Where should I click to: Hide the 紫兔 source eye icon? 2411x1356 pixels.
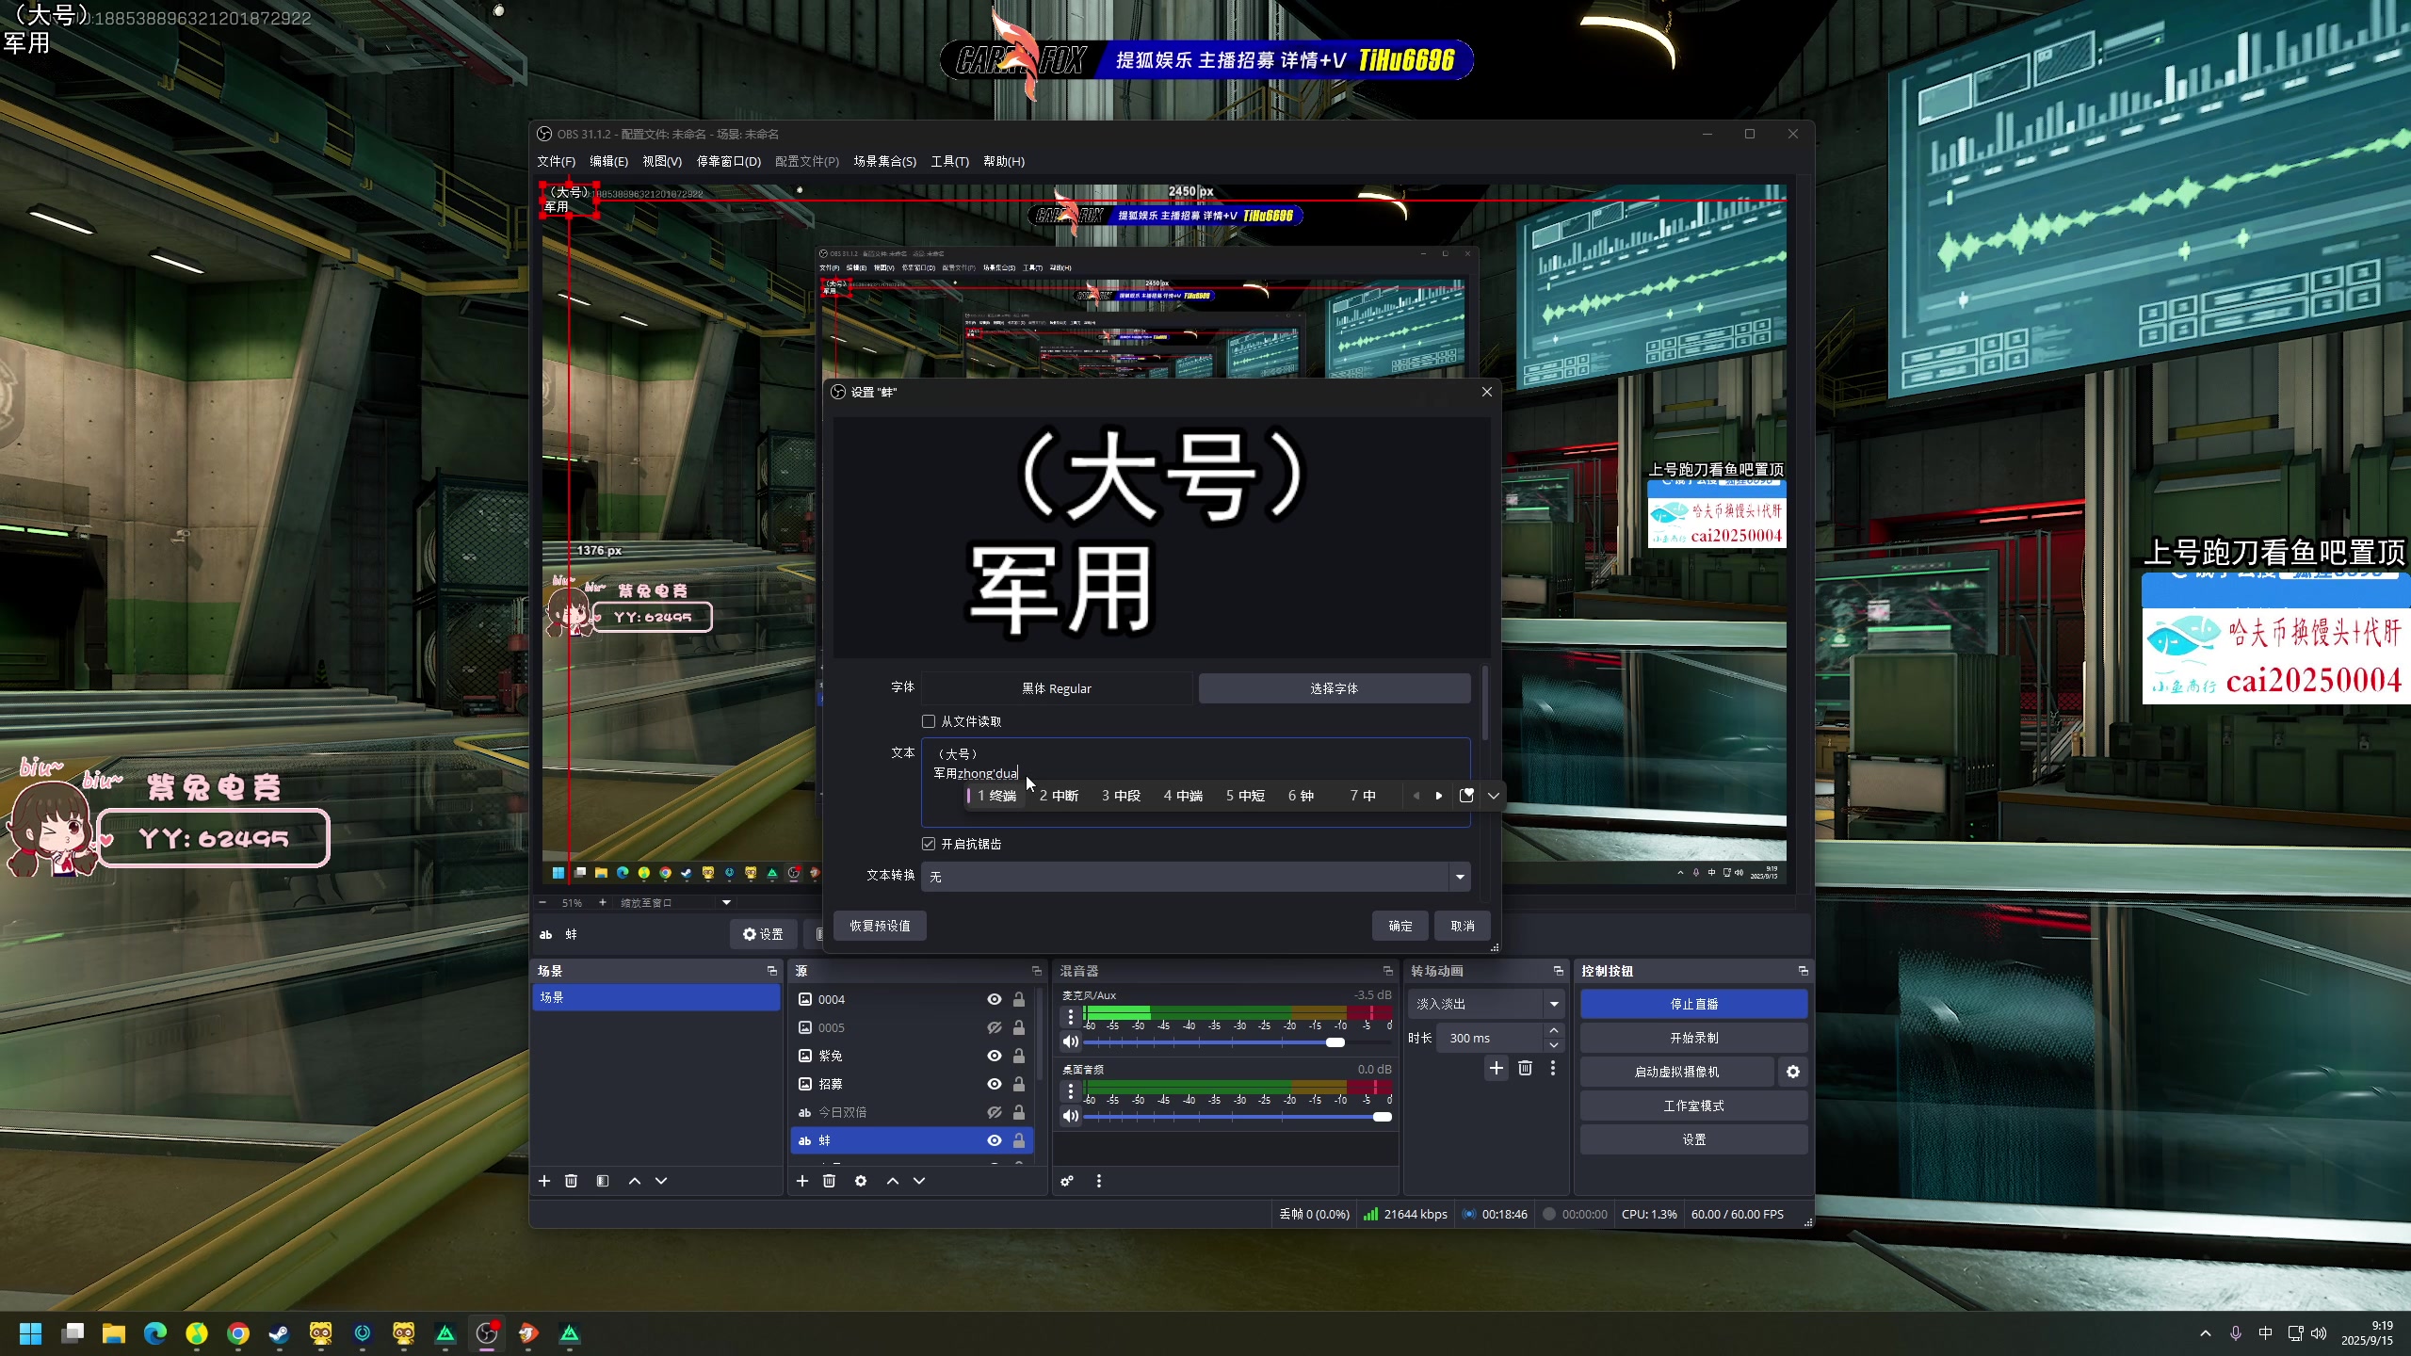(994, 1056)
